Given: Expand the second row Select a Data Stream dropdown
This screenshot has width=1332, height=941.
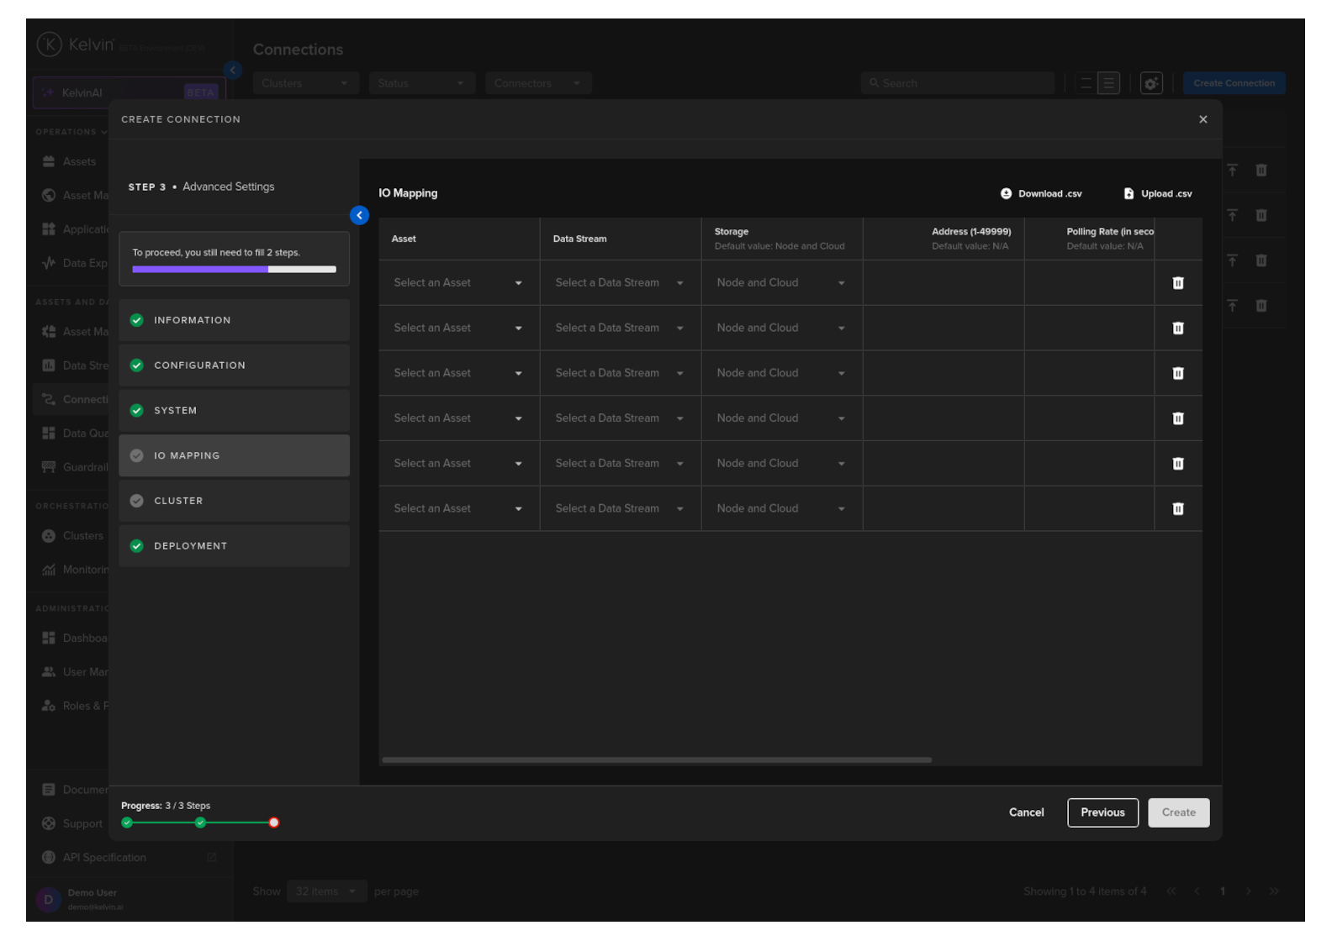Looking at the screenshot, I should tap(619, 329).
